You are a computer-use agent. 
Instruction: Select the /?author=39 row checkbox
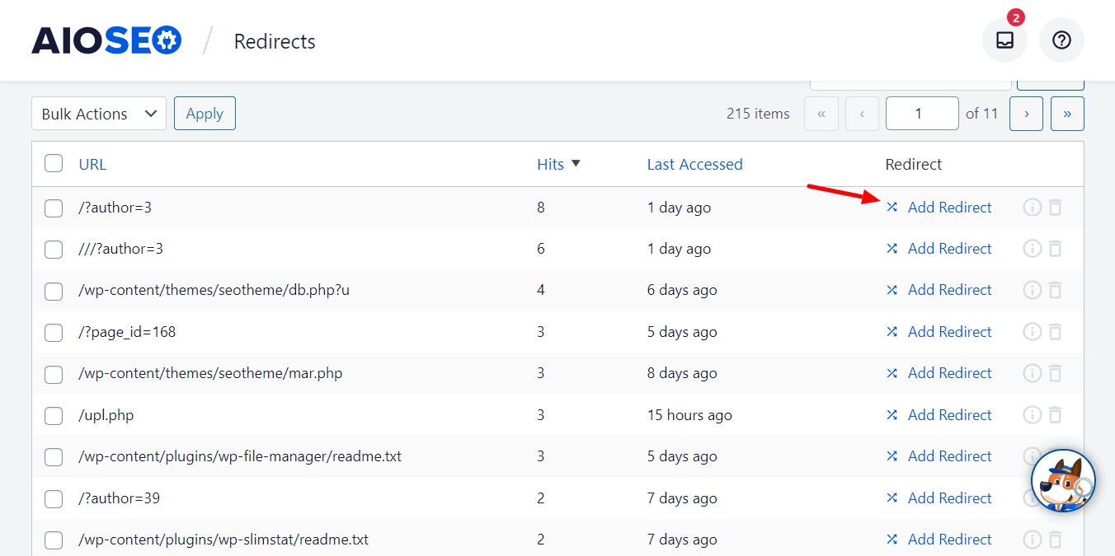point(54,498)
